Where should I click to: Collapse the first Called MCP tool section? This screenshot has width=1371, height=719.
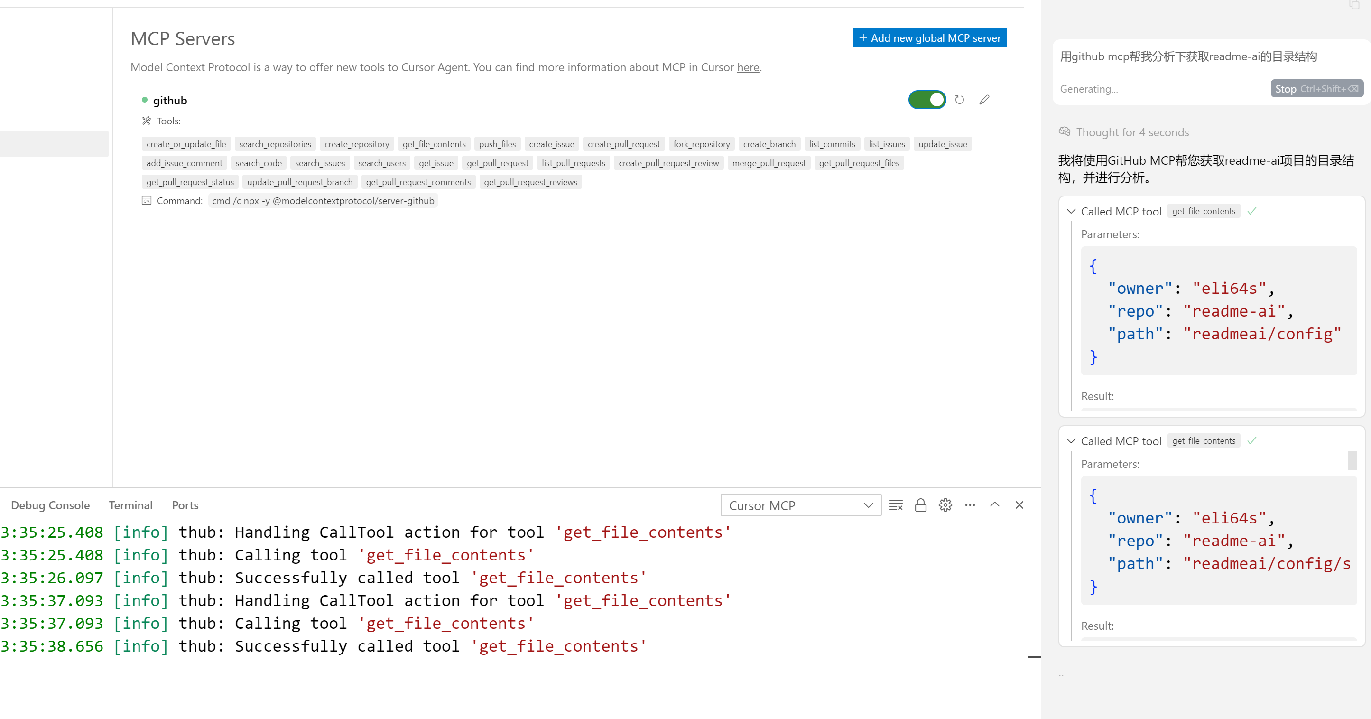1071,212
